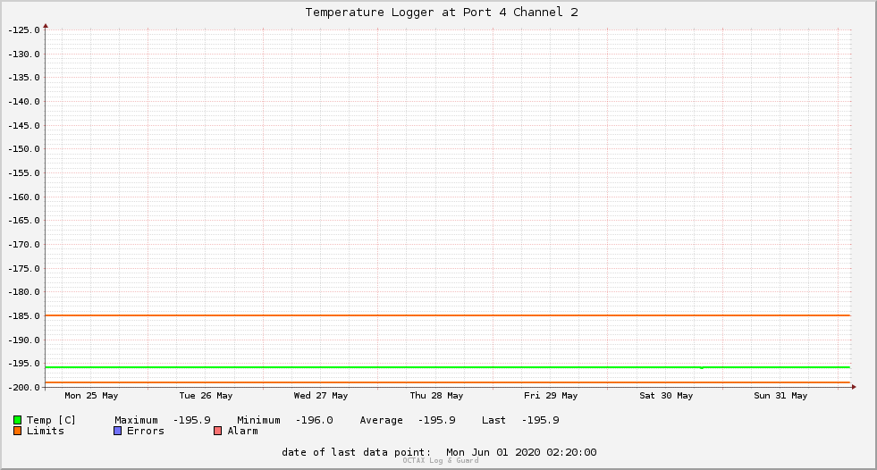Click the Minimum value -196.0

click(315, 420)
